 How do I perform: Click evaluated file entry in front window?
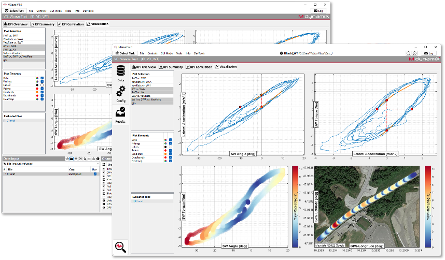point(152,201)
